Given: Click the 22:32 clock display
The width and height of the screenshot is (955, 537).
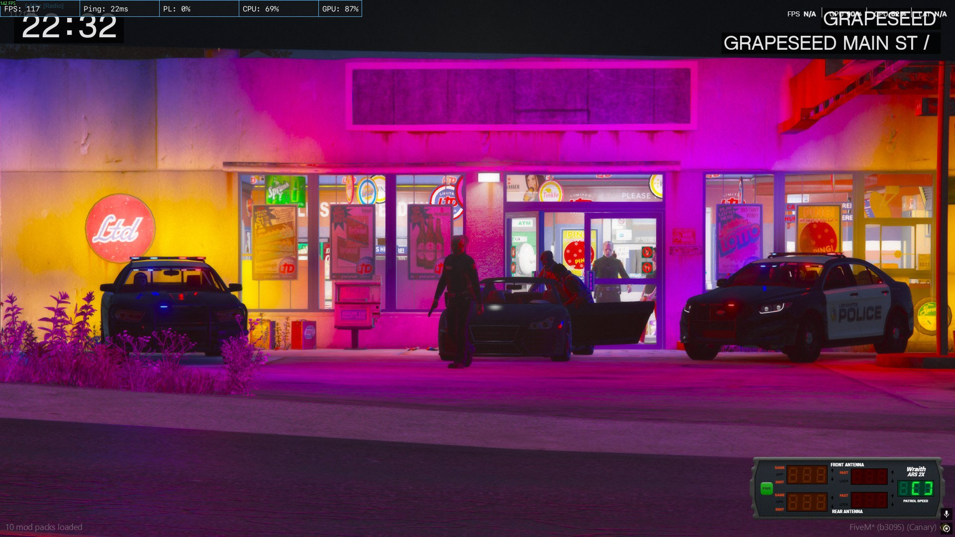Looking at the screenshot, I should pos(69,27).
